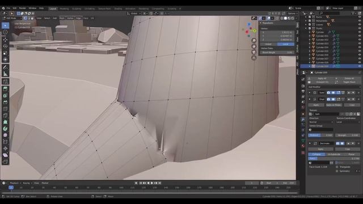Image resolution: width=363 pixels, height=204 pixels.
Task: Select the Bevel tool
Action: click(5, 102)
